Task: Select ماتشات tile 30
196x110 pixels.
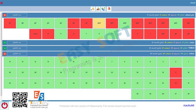Action: point(10,73)
